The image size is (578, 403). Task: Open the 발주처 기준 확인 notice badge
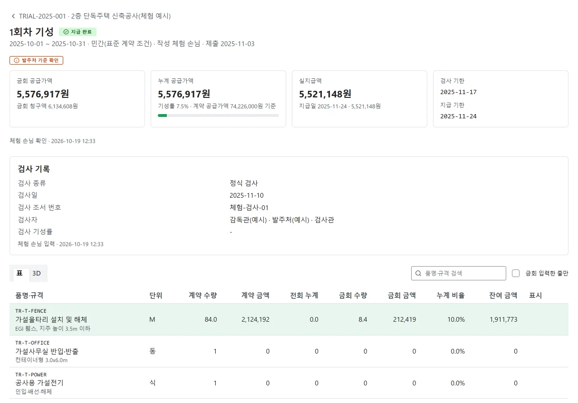click(x=37, y=60)
